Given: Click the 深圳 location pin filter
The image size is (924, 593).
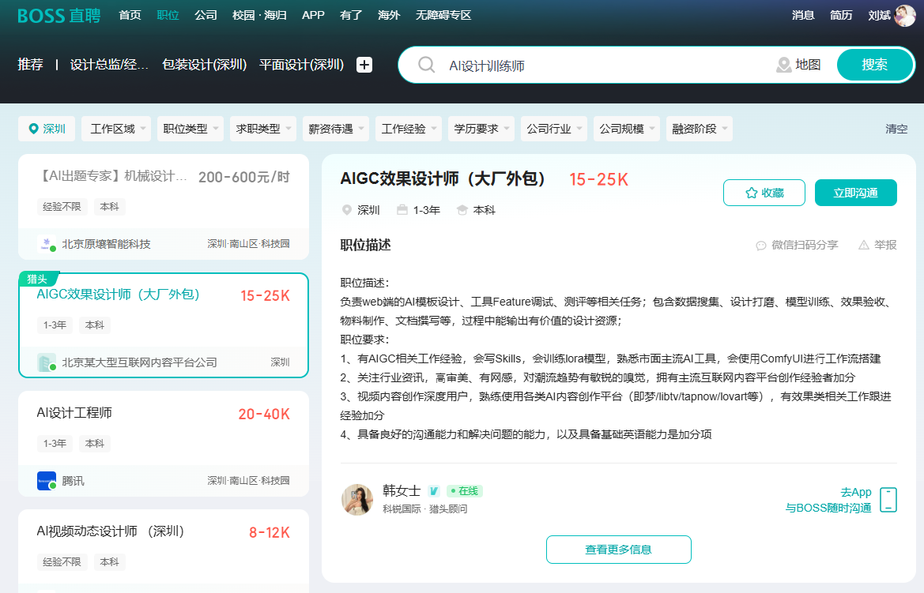Looking at the screenshot, I should click(x=47, y=129).
